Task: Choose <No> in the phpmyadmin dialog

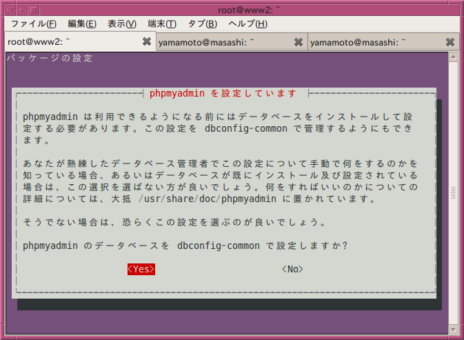Action: [292, 269]
